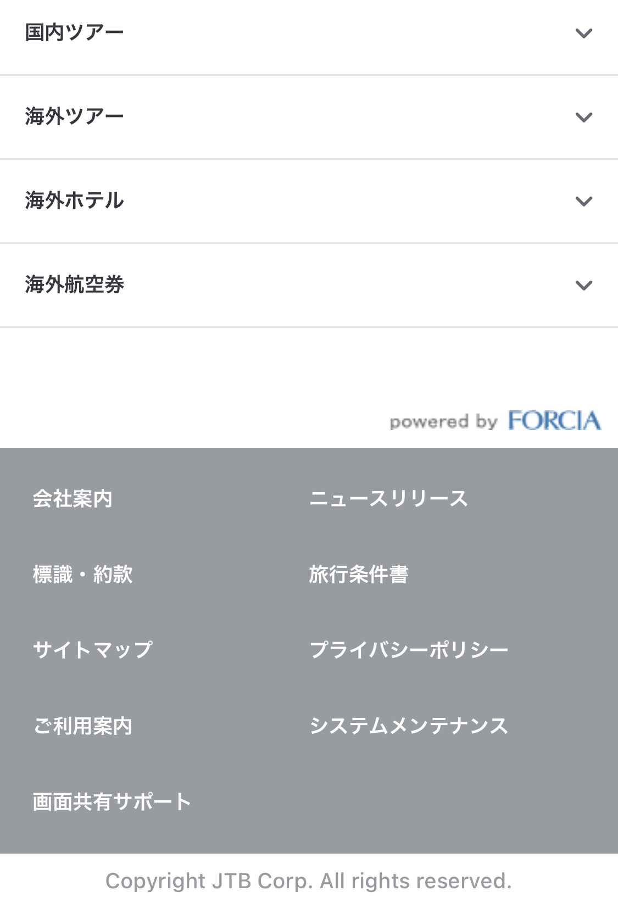Expand the 海外ホテル section chevron
The height and width of the screenshot is (897, 618).
pos(583,202)
